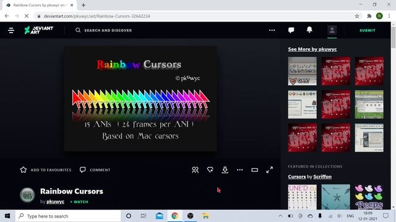396x222 pixels.
Task: Open Chrome three-dot menu
Action: 389,16
